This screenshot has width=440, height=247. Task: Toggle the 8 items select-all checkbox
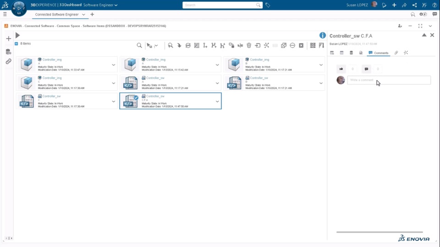16,44
